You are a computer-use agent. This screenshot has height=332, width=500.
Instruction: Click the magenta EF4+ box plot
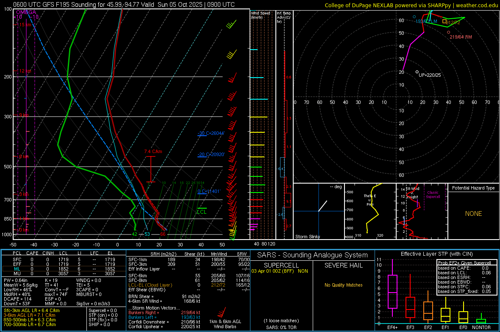(392, 288)
